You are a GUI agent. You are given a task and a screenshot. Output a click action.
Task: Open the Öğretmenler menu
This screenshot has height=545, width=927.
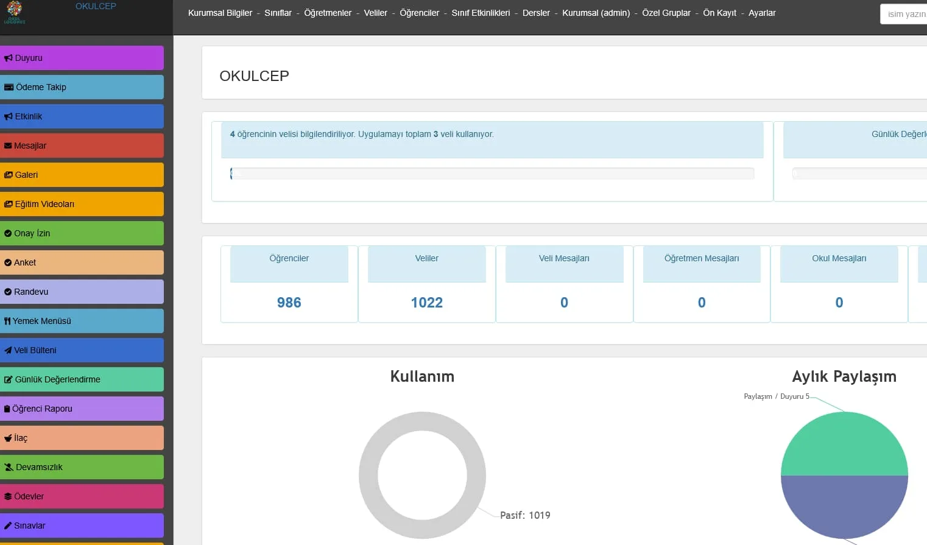pyautogui.click(x=328, y=13)
